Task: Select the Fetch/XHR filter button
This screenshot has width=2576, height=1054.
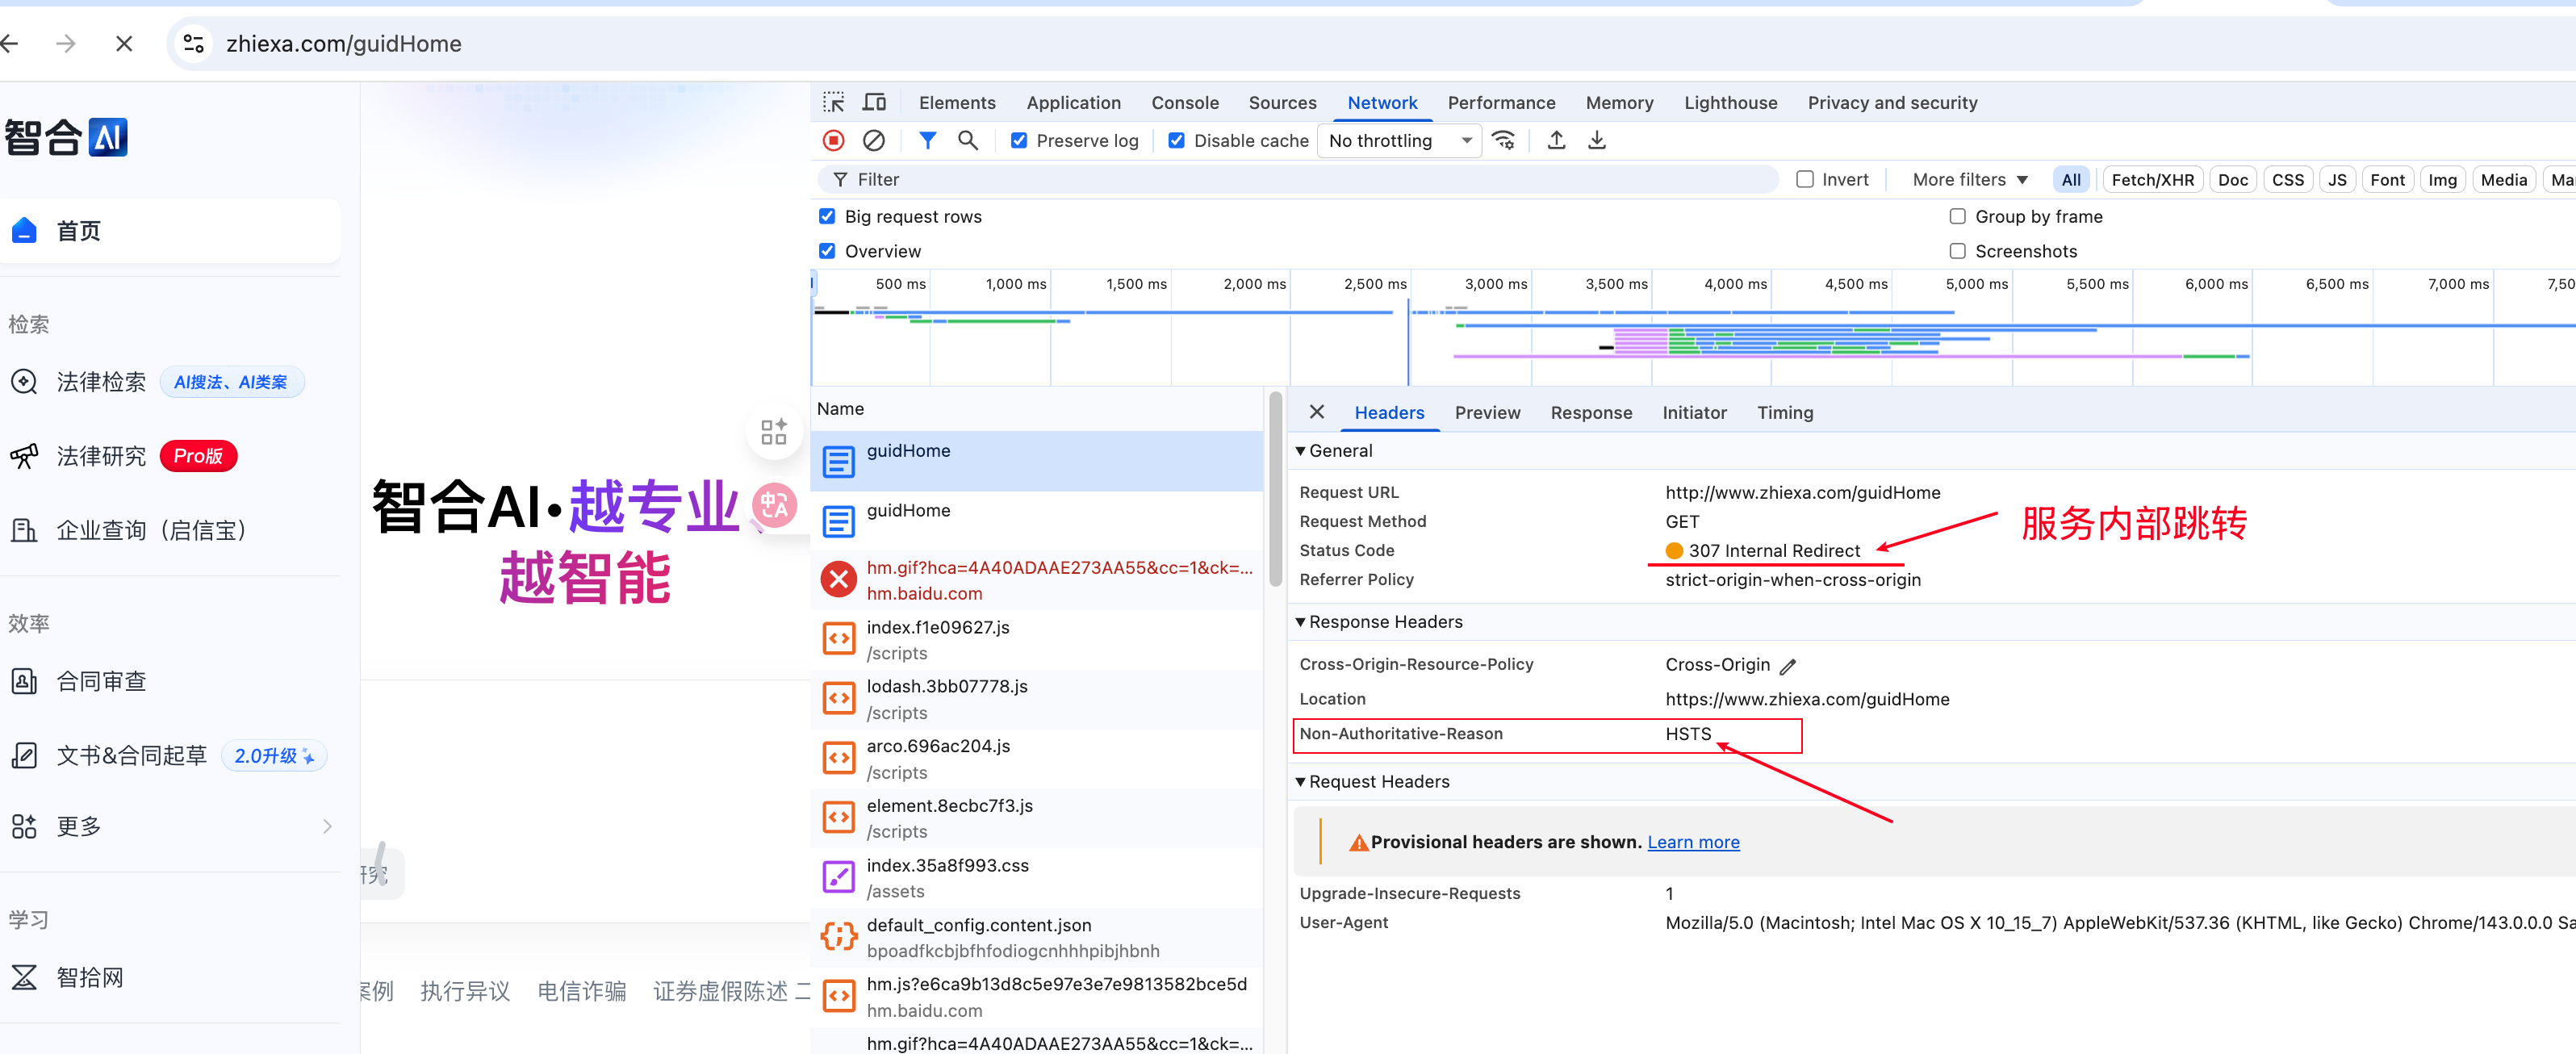Action: coord(2152,180)
